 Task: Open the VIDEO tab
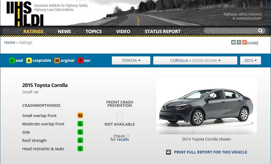tap(123, 31)
